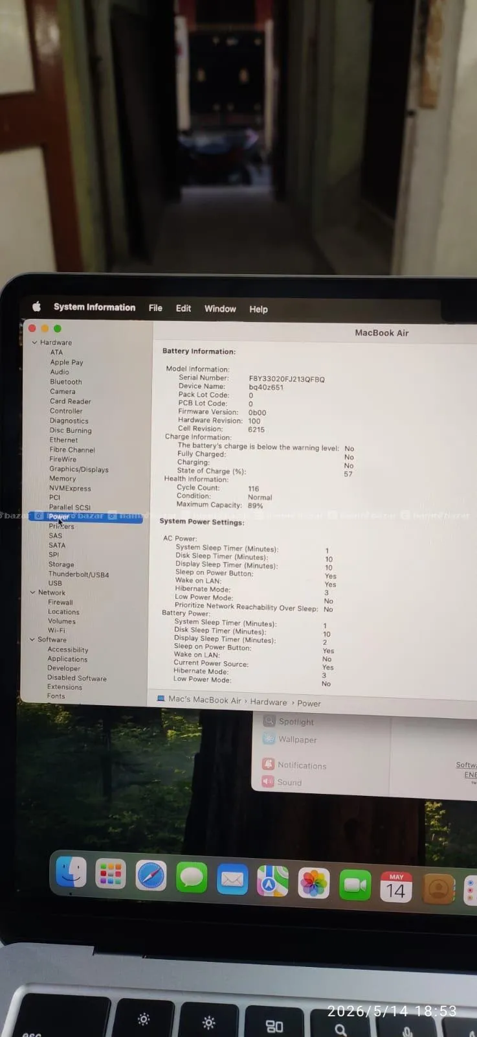Select Memory in the sidebar
The width and height of the screenshot is (477, 1037).
pos(62,478)
